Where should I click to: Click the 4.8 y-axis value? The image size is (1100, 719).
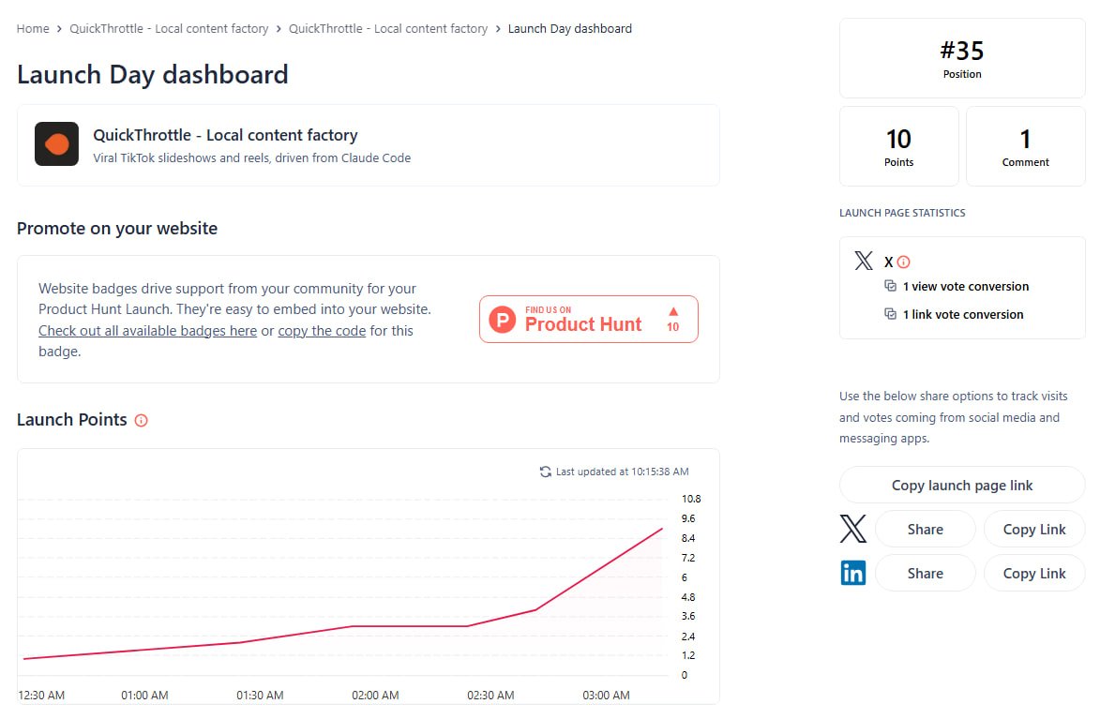pyautogui.click(x=688, y=597)
